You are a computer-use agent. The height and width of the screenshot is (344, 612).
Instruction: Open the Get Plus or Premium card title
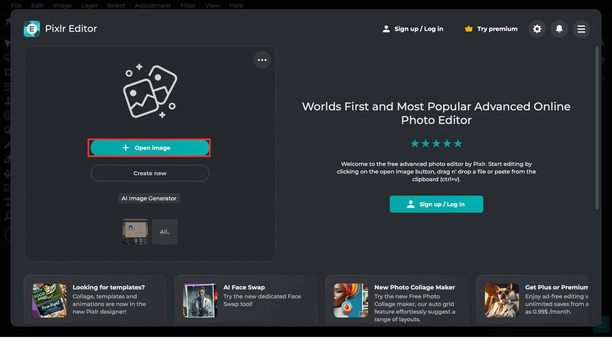tap(557, 287)
